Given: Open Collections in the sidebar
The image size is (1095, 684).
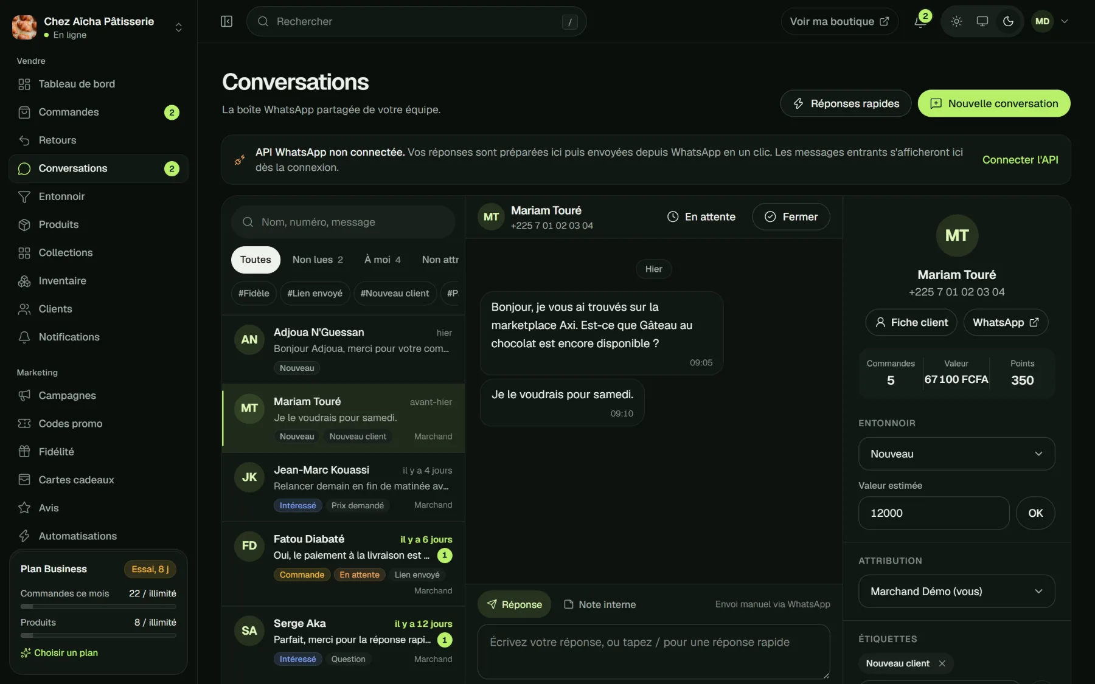Looking at the screenshot, I should [99, 253].
